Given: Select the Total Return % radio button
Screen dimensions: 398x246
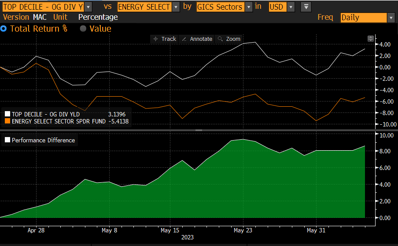Looking at the screenshot, I should pyautogui.click(x=4, y=29).
